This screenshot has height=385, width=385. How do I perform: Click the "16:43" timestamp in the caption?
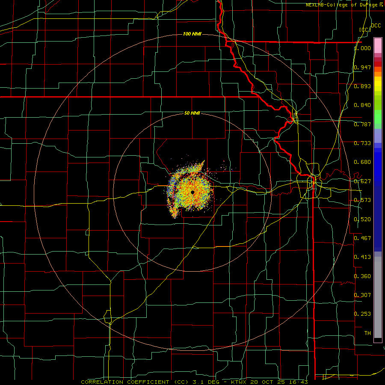(299, 382)
